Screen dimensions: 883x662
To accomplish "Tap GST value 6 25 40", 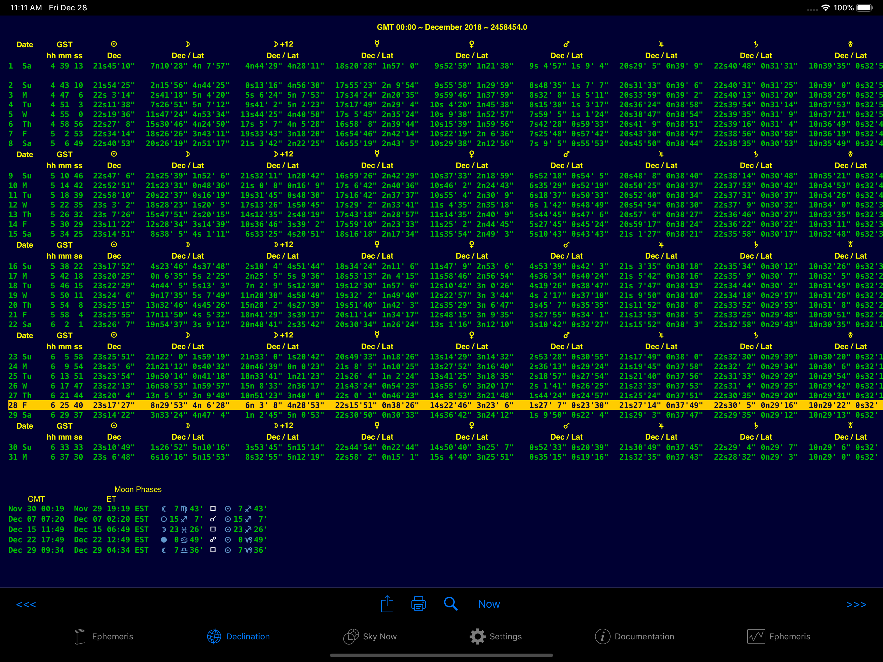I will pos(67,405).
